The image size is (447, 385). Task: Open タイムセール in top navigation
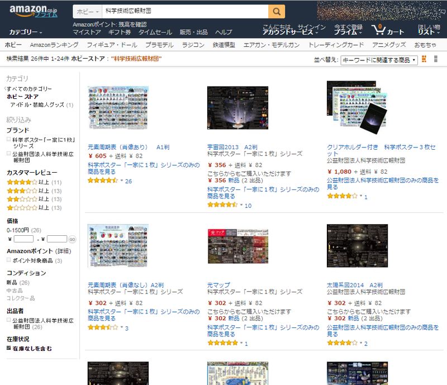click(x=155, y=32)
